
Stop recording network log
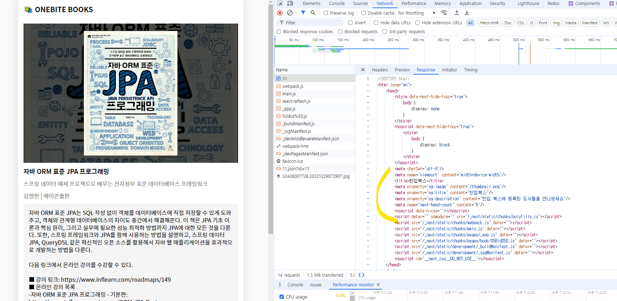(280, 13)
